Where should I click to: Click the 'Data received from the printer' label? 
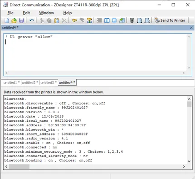(54, 92)
